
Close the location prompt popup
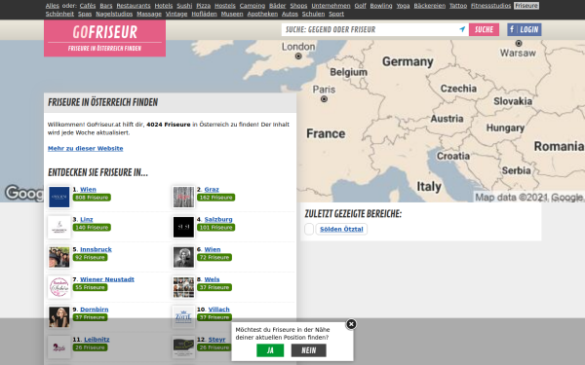tap(351, 324)
